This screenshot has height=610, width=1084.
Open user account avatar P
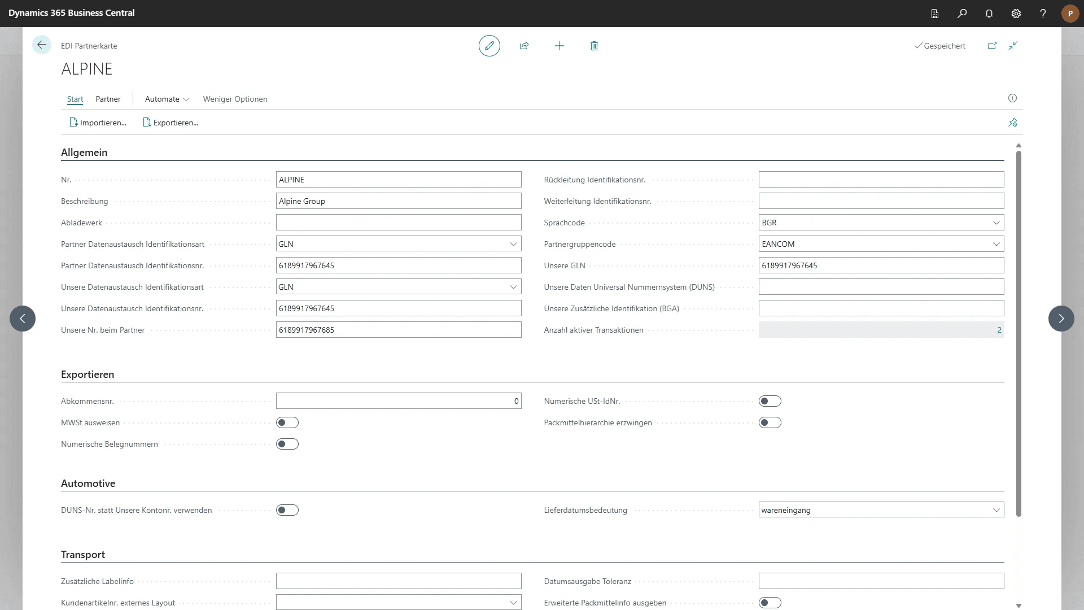click(1070, 14)
